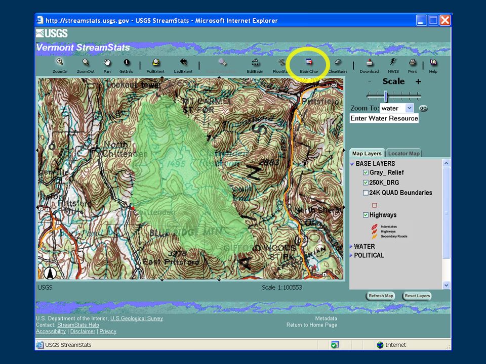This screenshot has height=364, width=486.
Task: Click the Enter Water Resource input field
Action: (x=384, y=118)
